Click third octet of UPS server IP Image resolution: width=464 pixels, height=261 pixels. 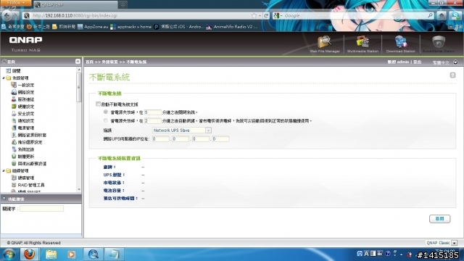point(200,138)
